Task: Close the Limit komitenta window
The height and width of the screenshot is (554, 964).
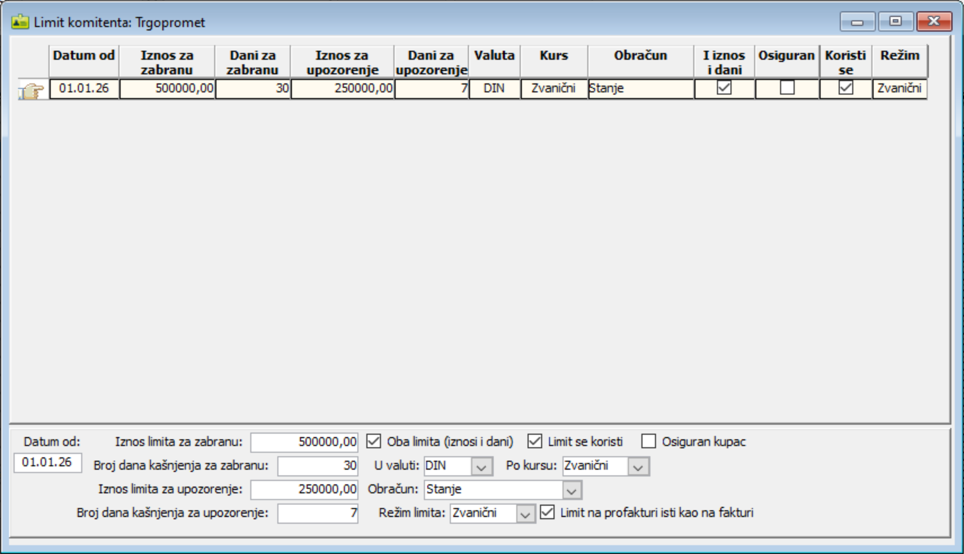Action: click(934, 22)
